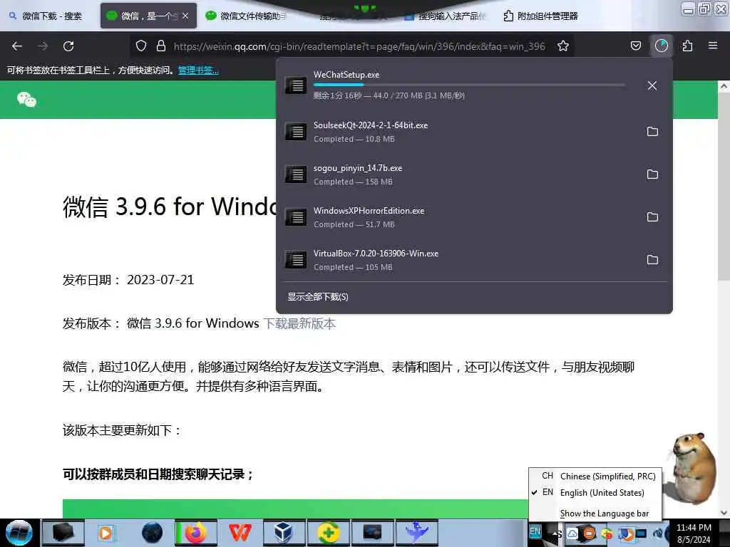This screenshot has width=730, height=547.
Task: Switch to the 微信下载 - 搜索 tab
Action: point(46,16)
